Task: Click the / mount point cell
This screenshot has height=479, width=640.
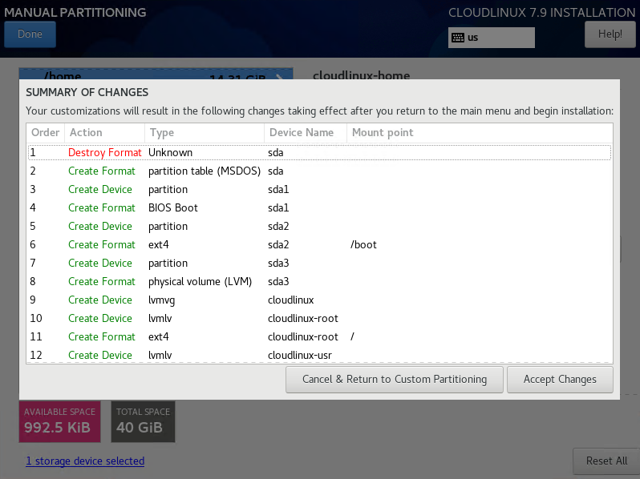Action: click(x=352, y=336)
